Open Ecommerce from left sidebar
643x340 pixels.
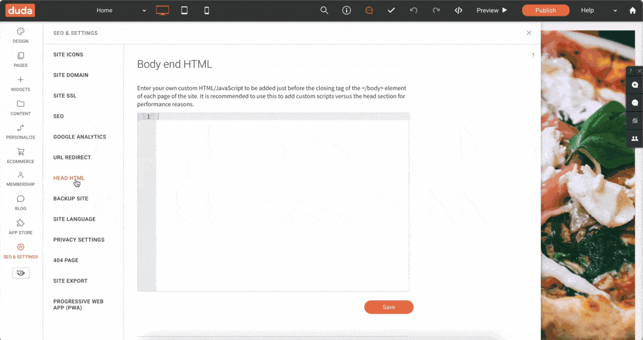pyautogui.click(x=20, y=156)
